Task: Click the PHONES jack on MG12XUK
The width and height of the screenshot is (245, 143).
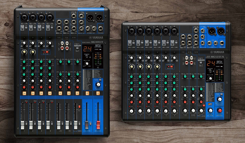Action: 222,43
